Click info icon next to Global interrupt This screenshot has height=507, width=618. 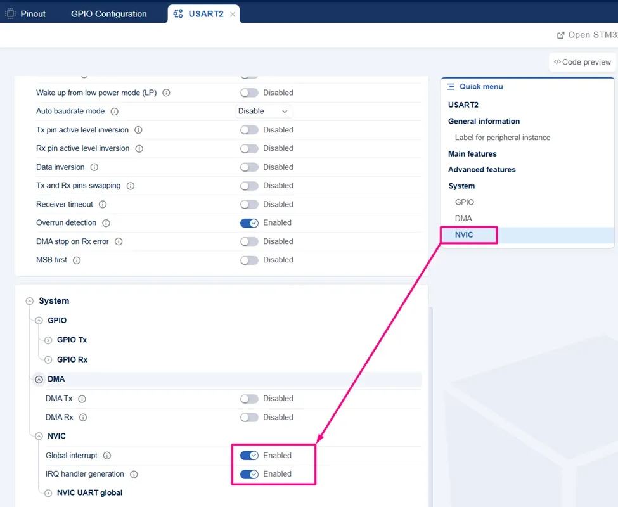pos(107,456)
